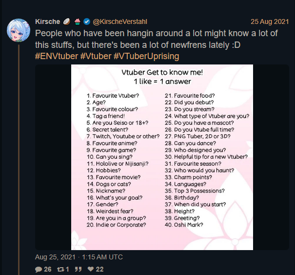This screenshot has width=295, height=275.
Task: Click the tweet text about newfrens
Action: click(157, 39)
